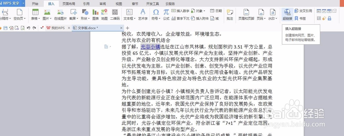Expand the 符号 dropdown arrow

coord(160,19)
